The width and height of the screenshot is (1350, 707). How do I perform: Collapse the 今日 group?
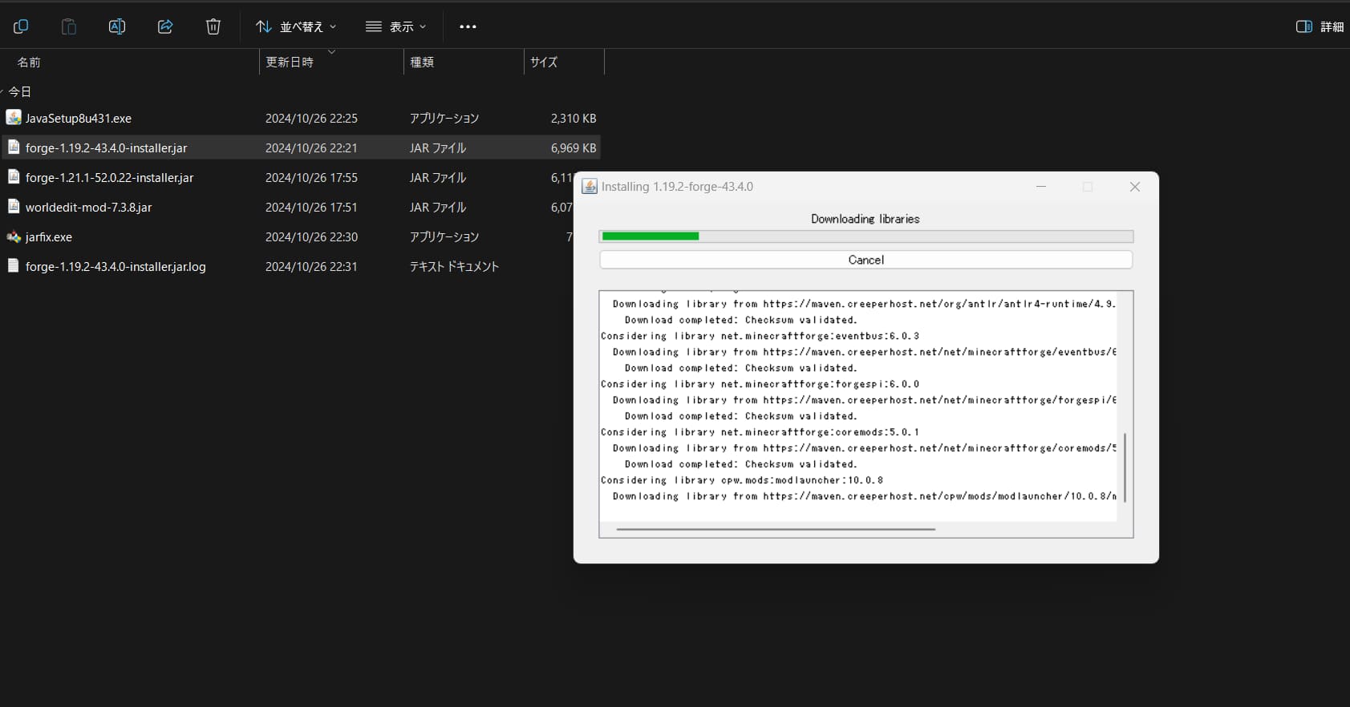click(x=4, y=91)
